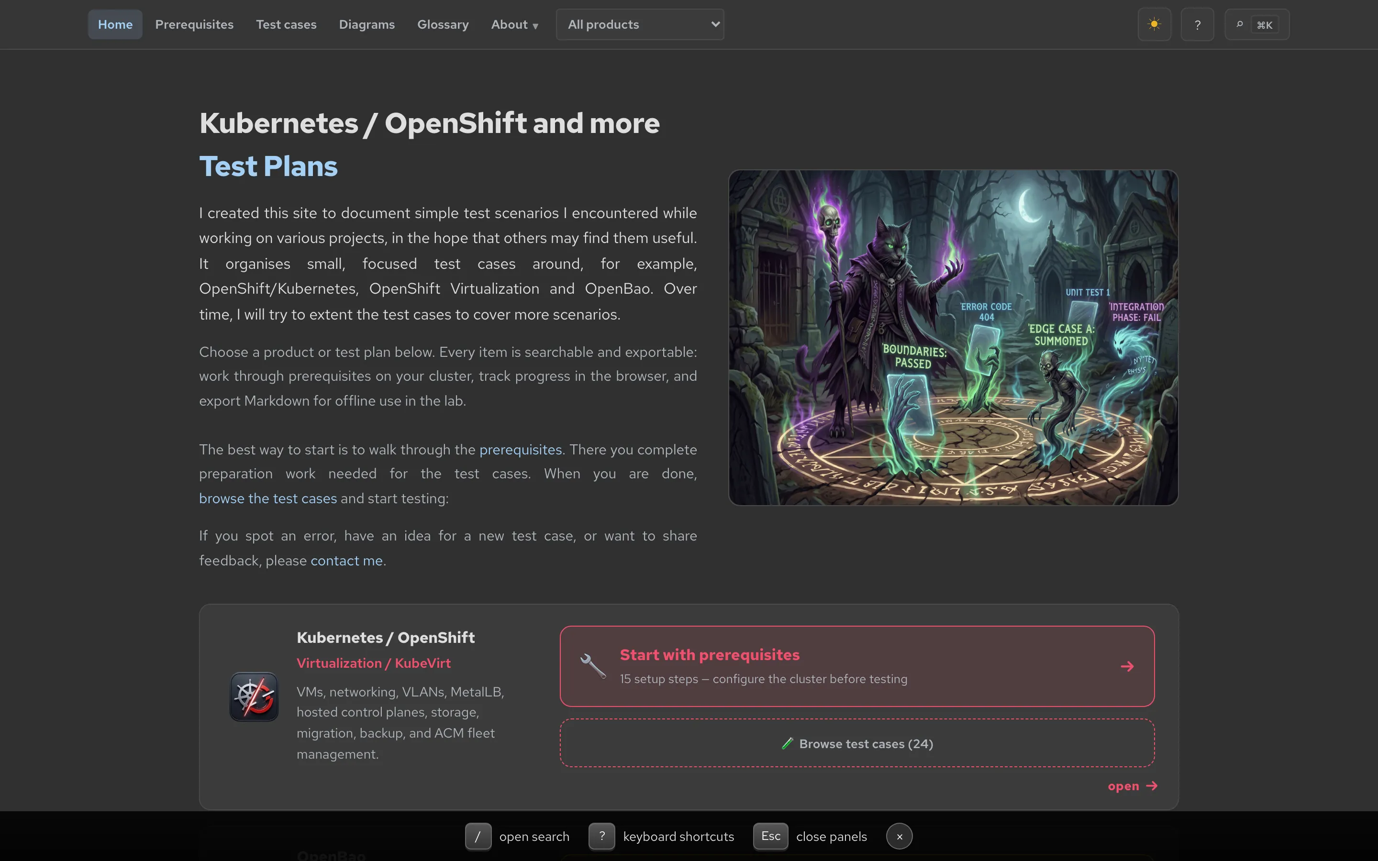Open Browse test cases (24)
Viewport: 1378px width, 861px height.
pyautogui.click(x=857, y=743)
